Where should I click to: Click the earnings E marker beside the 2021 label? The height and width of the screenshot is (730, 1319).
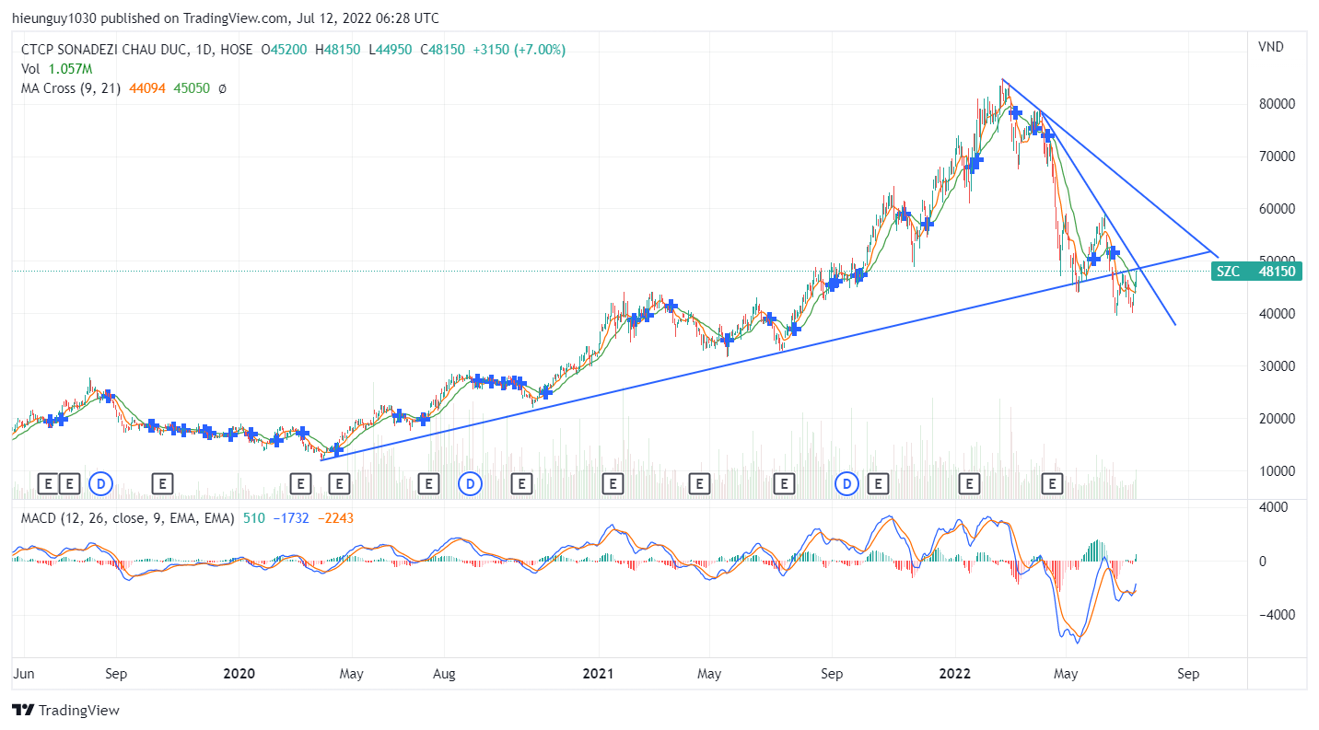pos(612,482)
